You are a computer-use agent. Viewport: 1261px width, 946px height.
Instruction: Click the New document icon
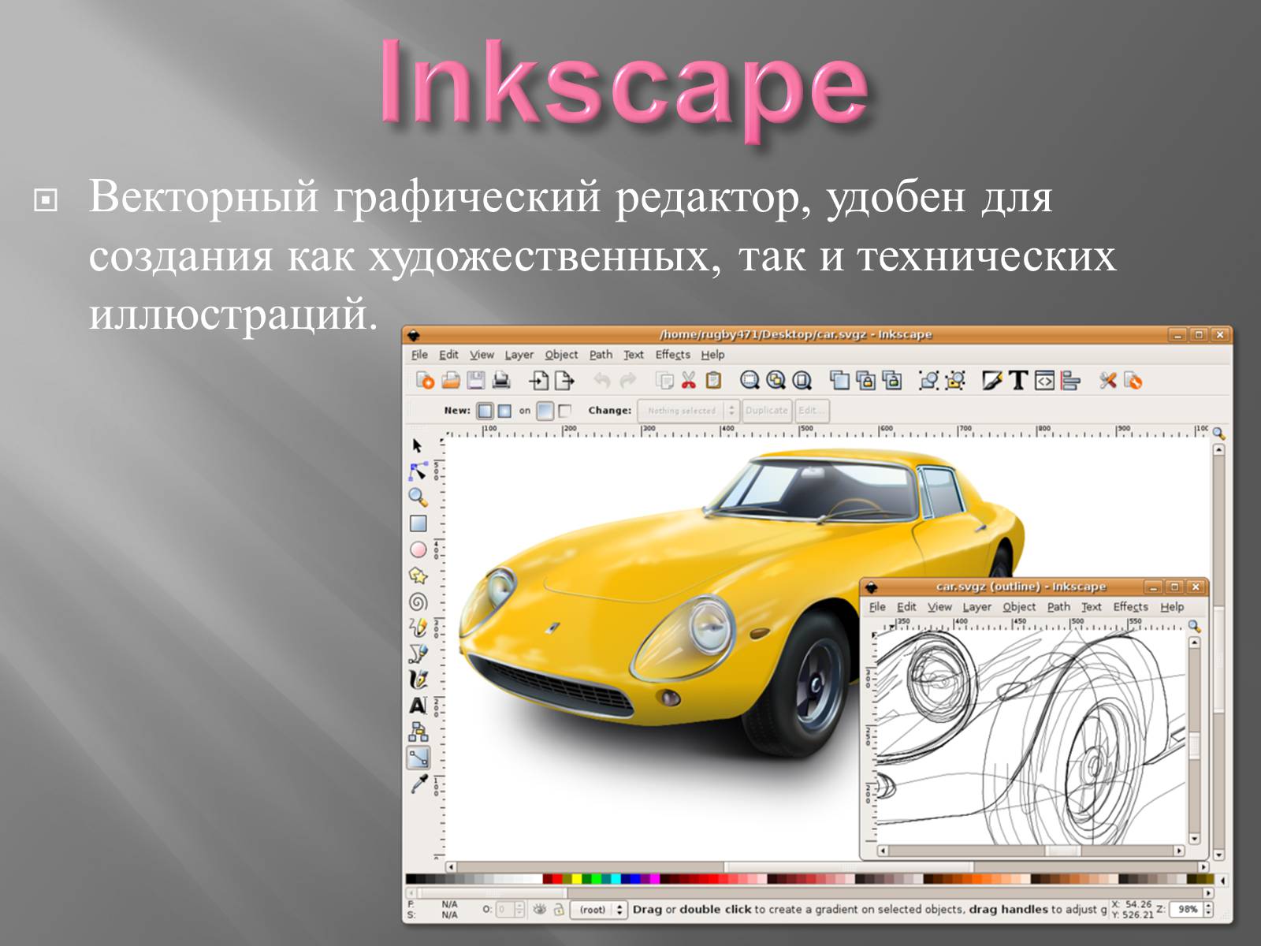[x=426, y=381]
